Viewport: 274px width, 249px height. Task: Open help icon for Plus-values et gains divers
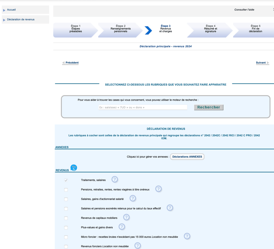pyautogui.click(x=122, y=227)
